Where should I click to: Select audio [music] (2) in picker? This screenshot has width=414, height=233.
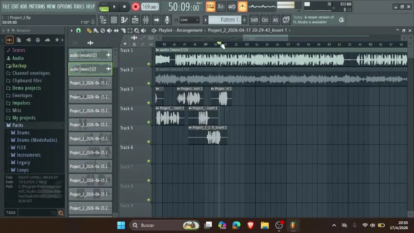click(90, 69)
